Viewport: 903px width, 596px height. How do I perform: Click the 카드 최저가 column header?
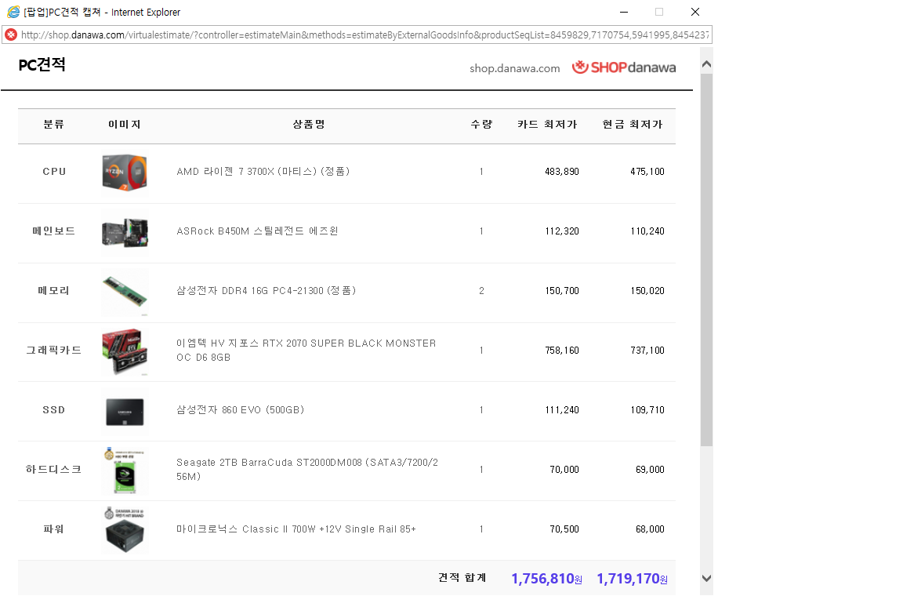[547, 125]
